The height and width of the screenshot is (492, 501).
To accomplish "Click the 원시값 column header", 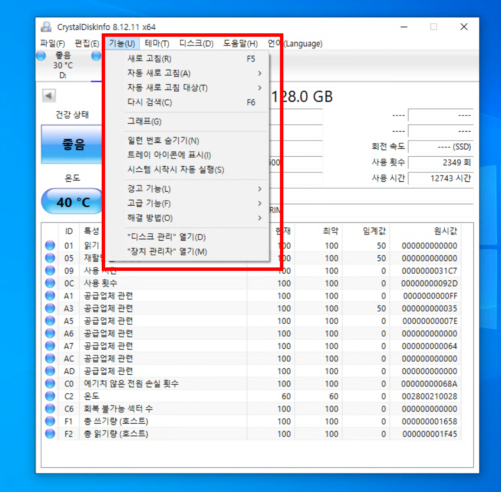I will point(426,231).
